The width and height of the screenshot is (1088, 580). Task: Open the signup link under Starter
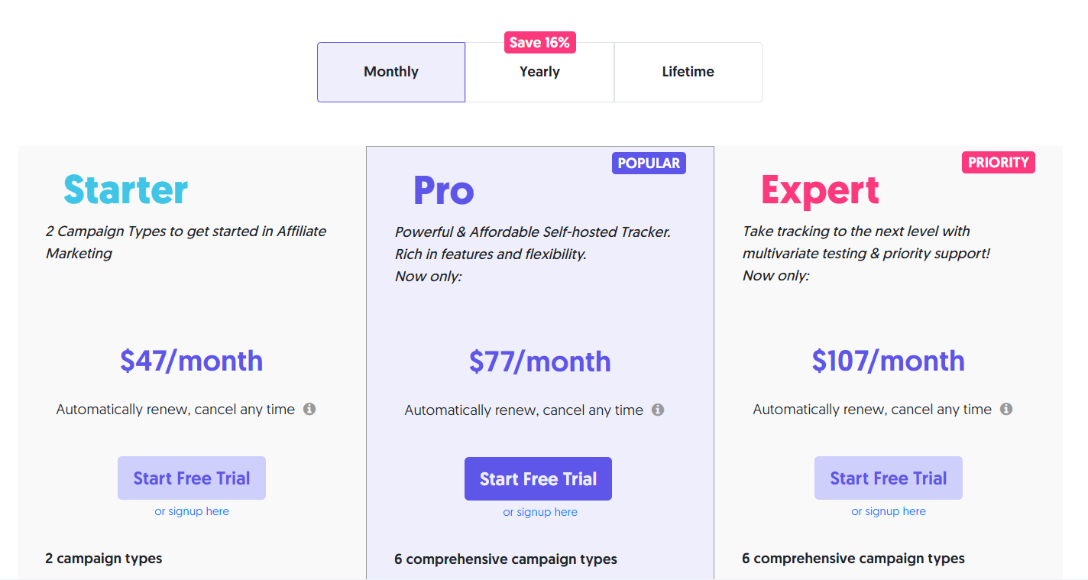tap(191, 510)
